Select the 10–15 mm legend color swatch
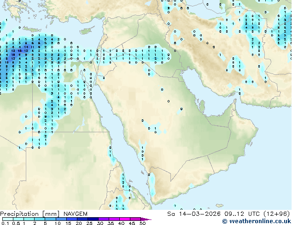The width and height of the screenshot is (292, 225). 61,219
